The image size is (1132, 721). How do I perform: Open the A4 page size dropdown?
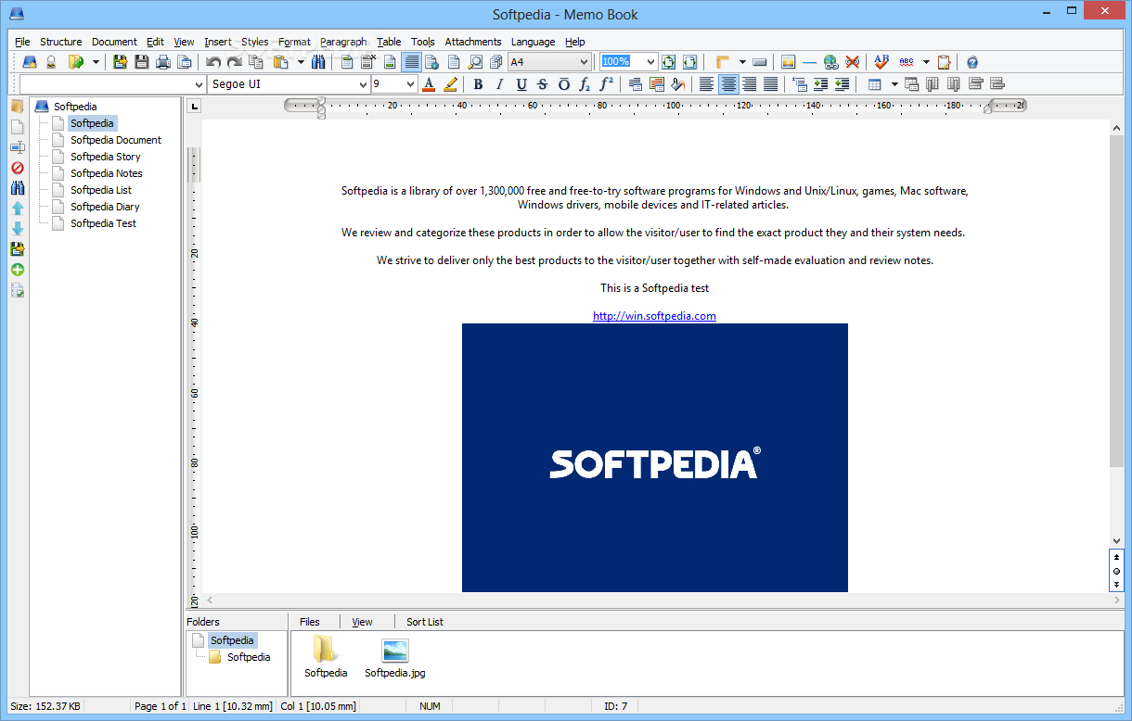[x=585, y=62]
